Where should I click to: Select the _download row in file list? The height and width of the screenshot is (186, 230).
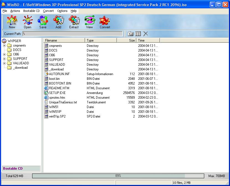101,69
